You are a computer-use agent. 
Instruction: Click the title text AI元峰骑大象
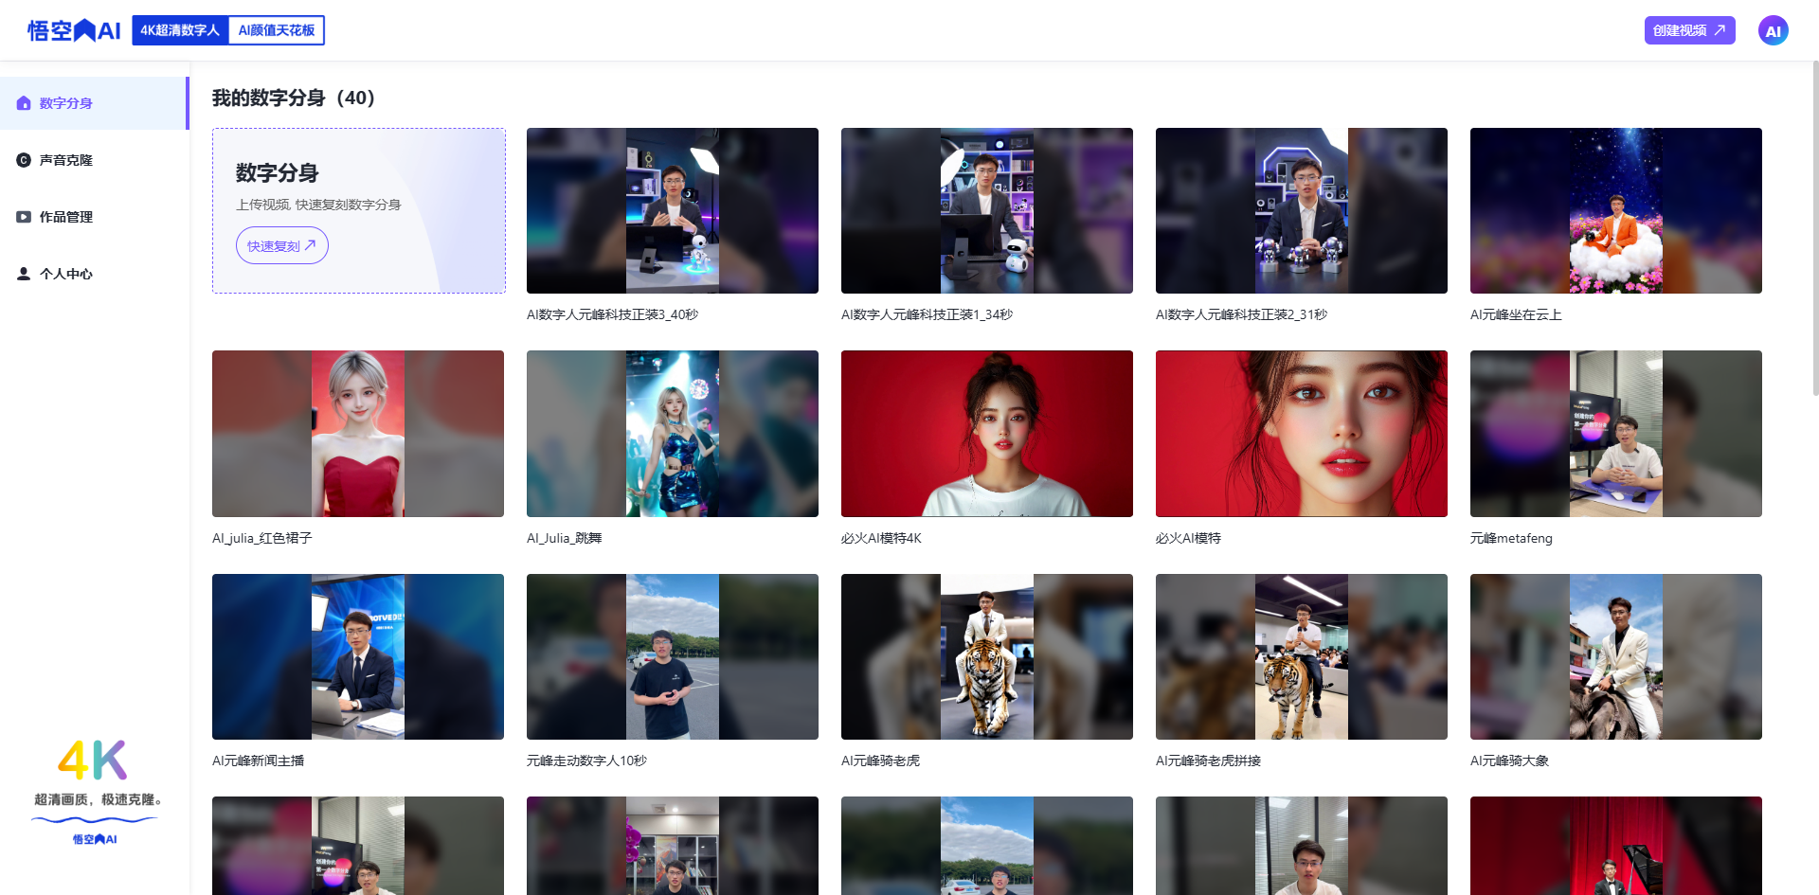pyautogui.click(x=1509, y=761)
